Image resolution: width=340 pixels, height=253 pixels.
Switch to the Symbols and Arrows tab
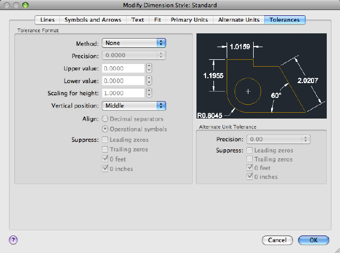pyautogui.click(x=93, y=20)
